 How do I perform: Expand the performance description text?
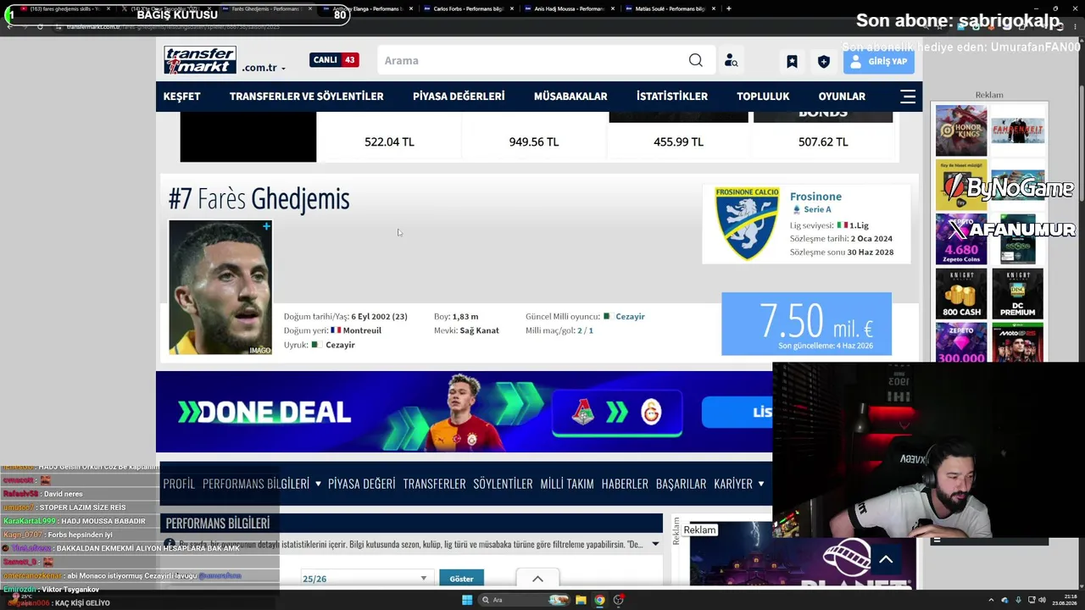point(655,544)
